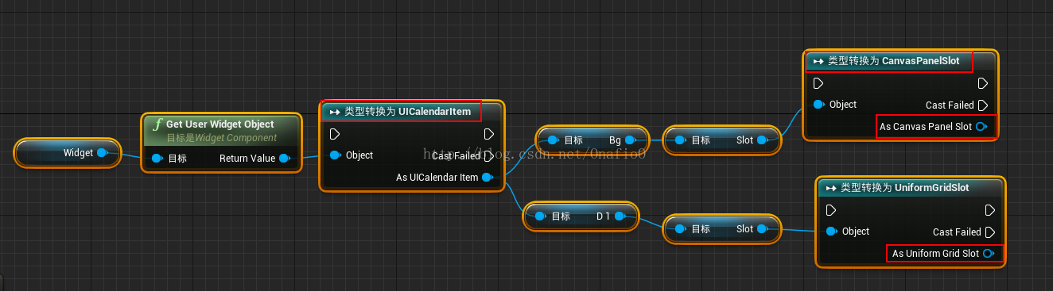The width and height of the screenshot is (1053, 291).
Task: Click the Return Value output pin
Action: coord(284,159)
